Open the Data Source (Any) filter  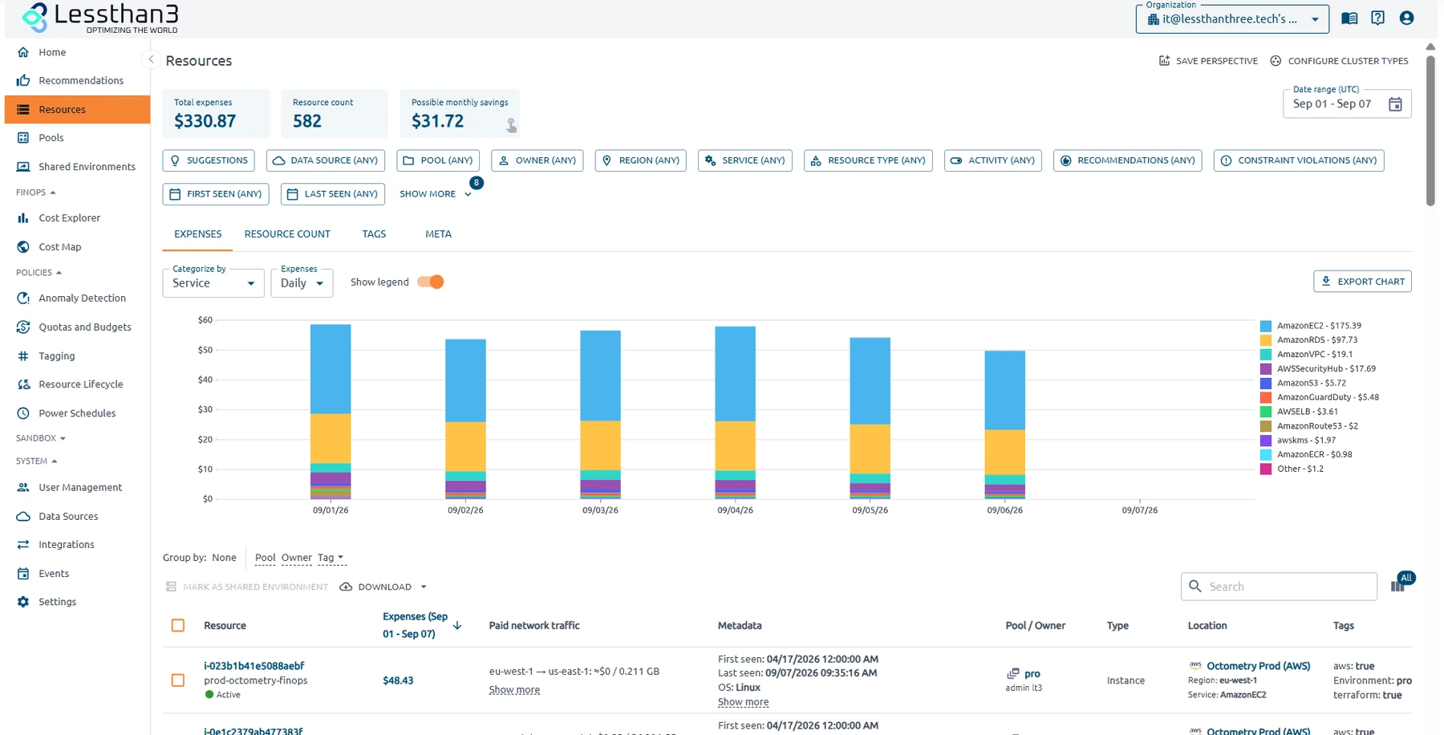click(326, 160)
